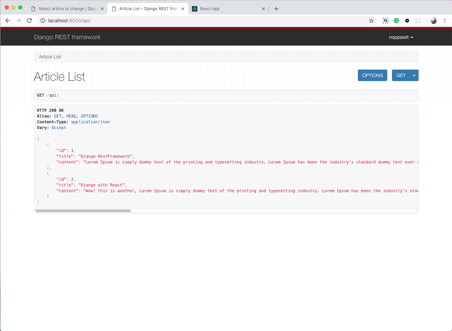Close the Article List tab

click(183, 9)
